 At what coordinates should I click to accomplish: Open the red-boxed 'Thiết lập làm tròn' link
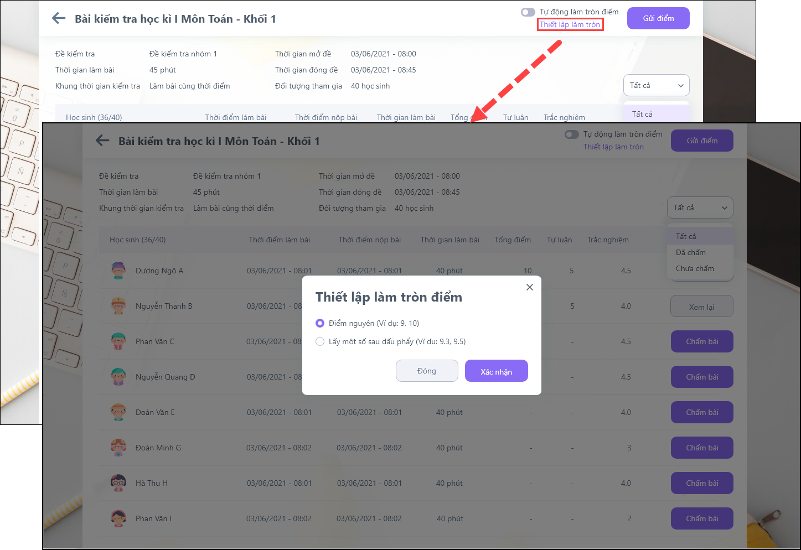[x=570, y=24]
